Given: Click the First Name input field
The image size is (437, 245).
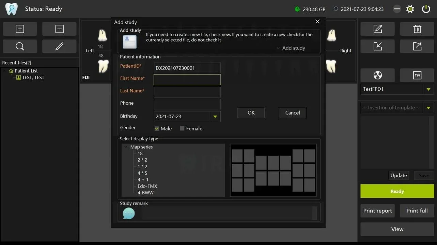Looking at the screenshot, I should coord(187,80).
